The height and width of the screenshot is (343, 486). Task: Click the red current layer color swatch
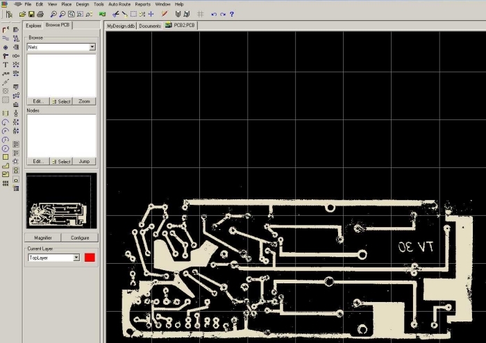click(90, 258)
